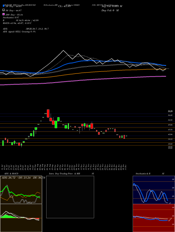Click the 'Stochastics & R' panel title
This screenshot has width=175, height=232.
[x=143, y=174]
